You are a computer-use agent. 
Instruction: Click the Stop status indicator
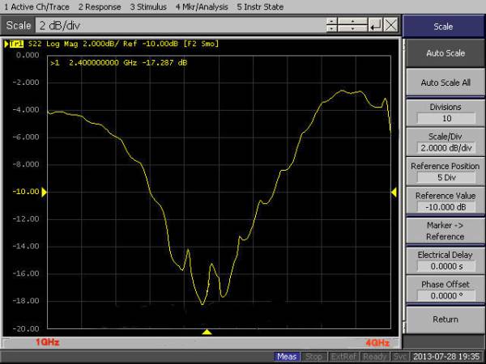(x=313, y=357)
